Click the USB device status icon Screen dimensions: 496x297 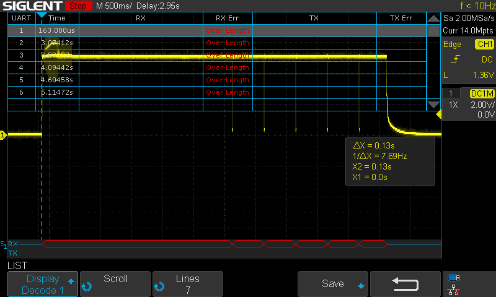tap(454, 278)
